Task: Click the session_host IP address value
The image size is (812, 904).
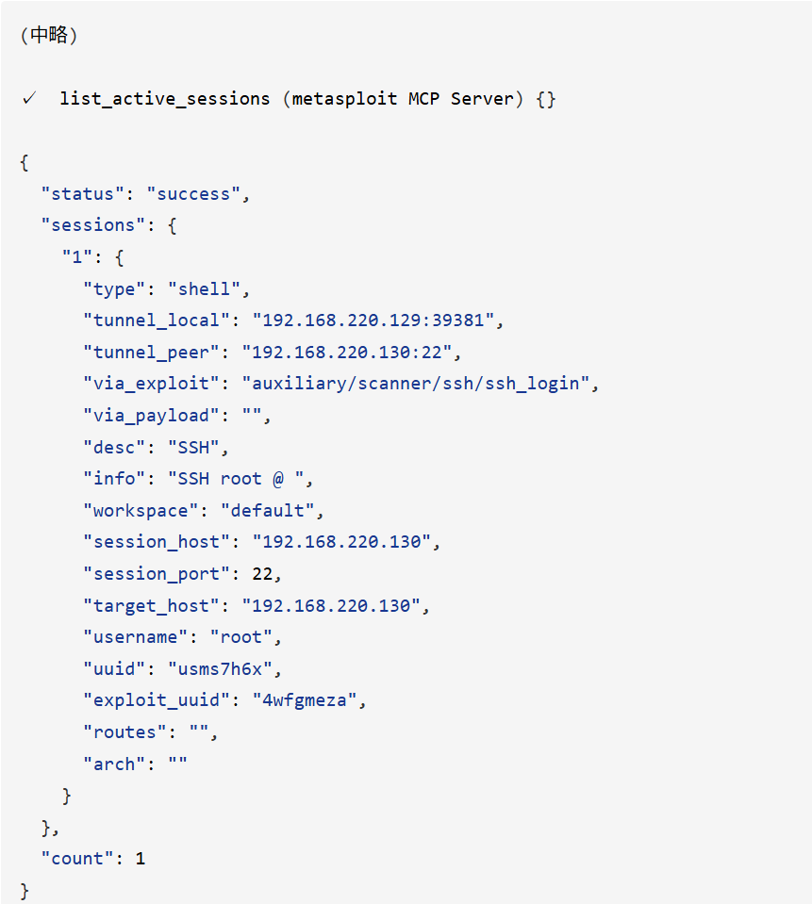Action: coord(342,542)
